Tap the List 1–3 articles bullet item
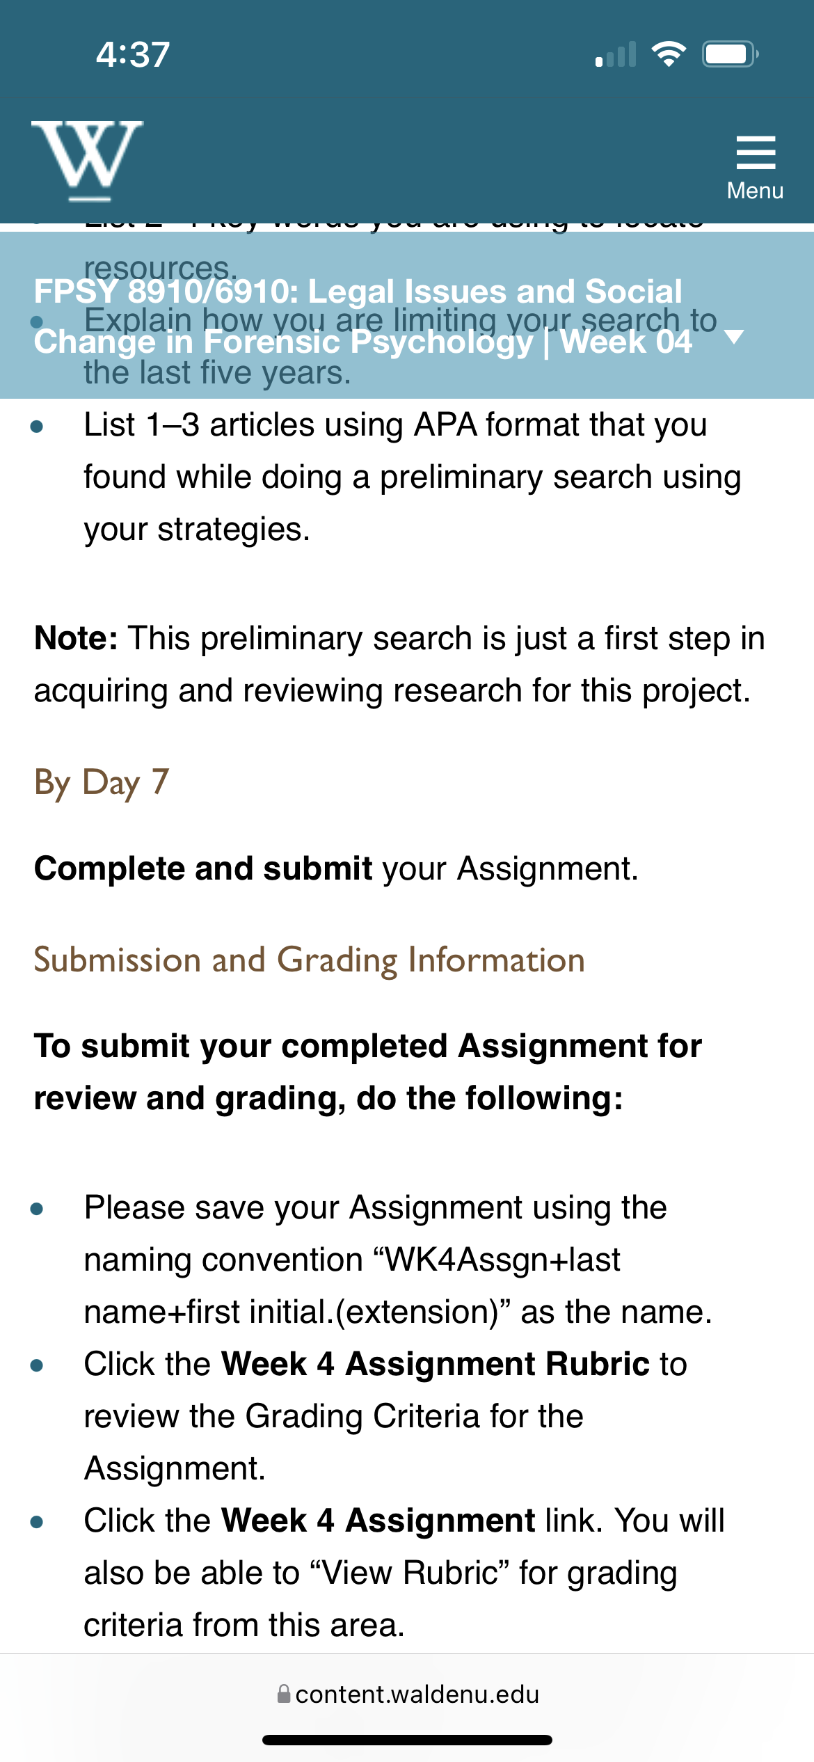Viewport: 814px width, 1762px height. pos(404,477)
